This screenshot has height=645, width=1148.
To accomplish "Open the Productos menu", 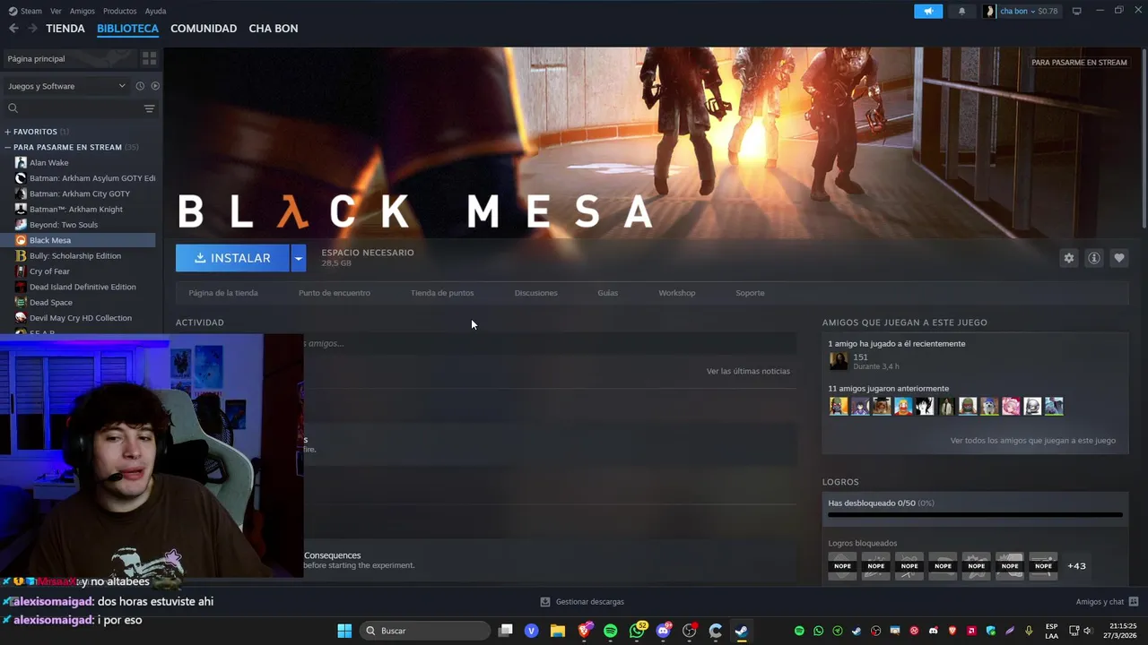I will point(119,11).
